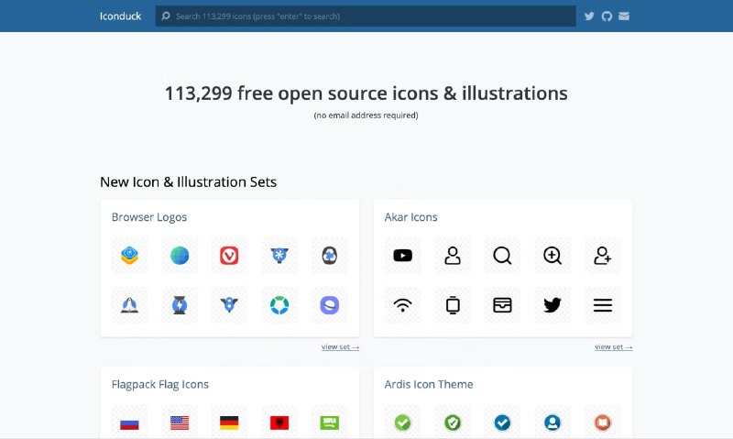Go to Iconduck home logo
733x439 pixels.
tap(120, 16)
